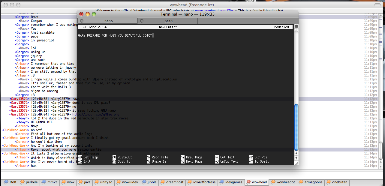Click the nano text line 'GARY PREPARE FOR HUGS'
The height and width of the screenshot is (186, 385).
pyautogui.click(x=115, y=35)
